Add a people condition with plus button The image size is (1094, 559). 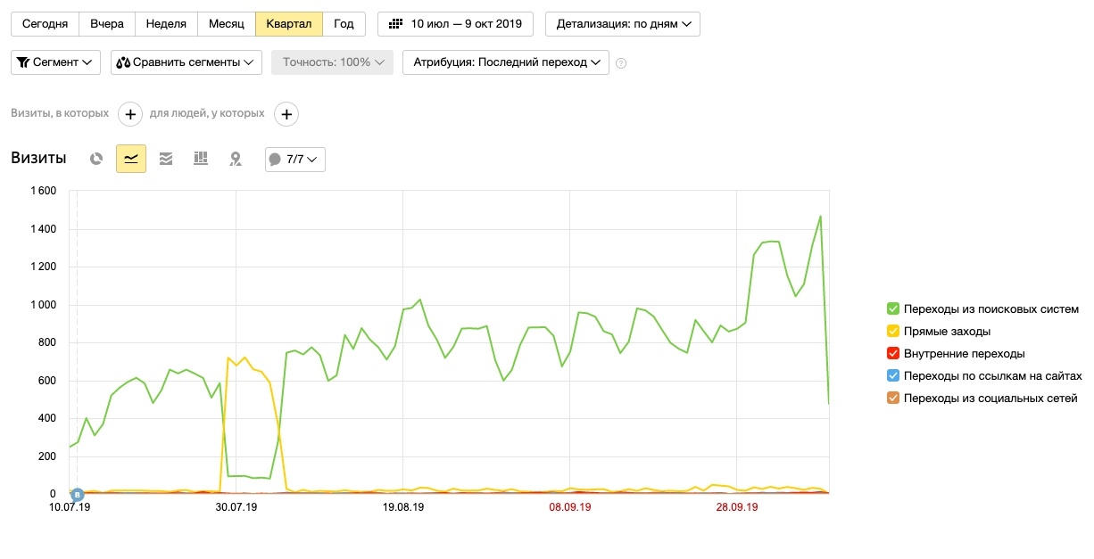(286, 114)
